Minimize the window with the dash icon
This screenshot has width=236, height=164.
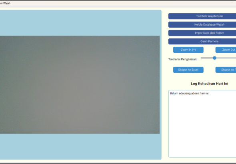[231, 3]
